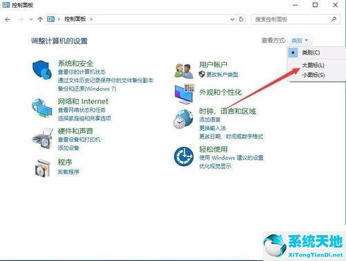Open the User Accounts people icon
The width and height of the screenshot is (346, 261).
pos(184,71)
